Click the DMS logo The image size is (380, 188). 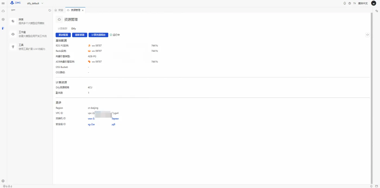pyautogui.click(x=15, y=3)
